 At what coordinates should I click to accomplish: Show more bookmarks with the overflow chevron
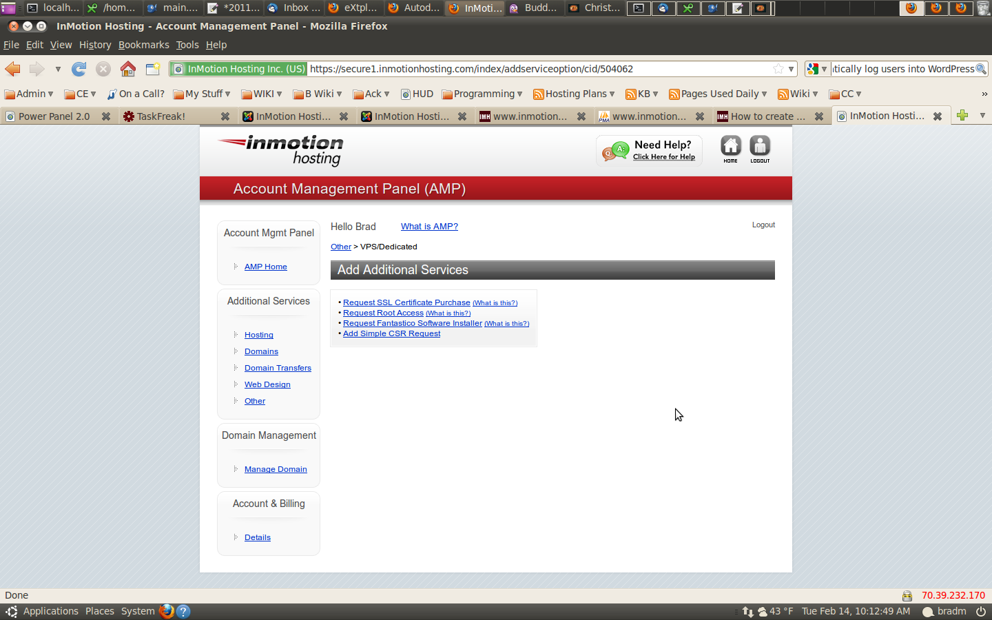click(984, 94)
